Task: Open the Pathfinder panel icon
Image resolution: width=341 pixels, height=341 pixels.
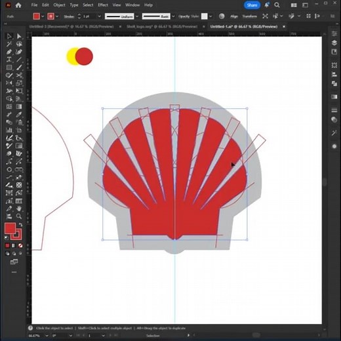Action: pyautogui.click(x=334, y=83)
